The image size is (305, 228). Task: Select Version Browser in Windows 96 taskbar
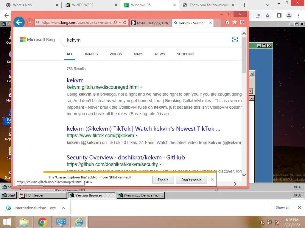coord(91,195)
